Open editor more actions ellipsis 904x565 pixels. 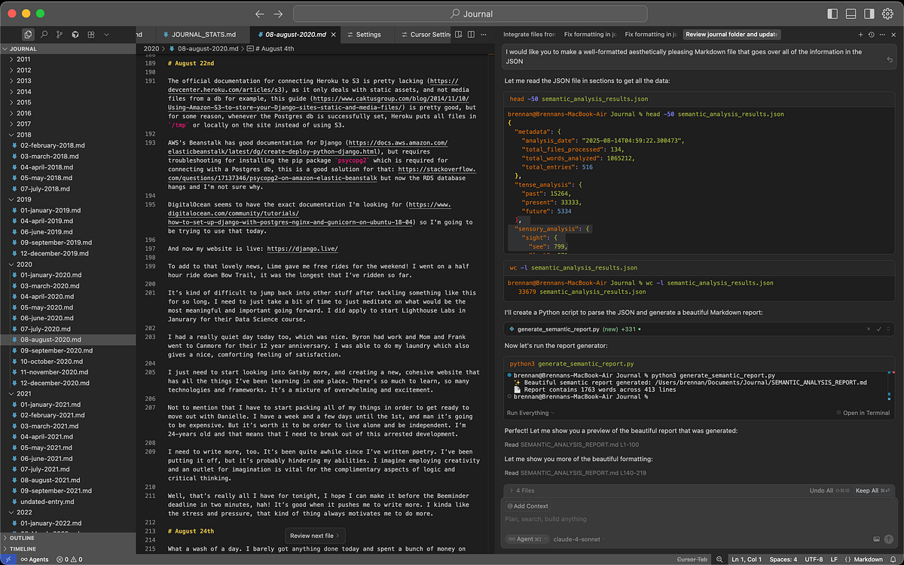coord(482,35)
